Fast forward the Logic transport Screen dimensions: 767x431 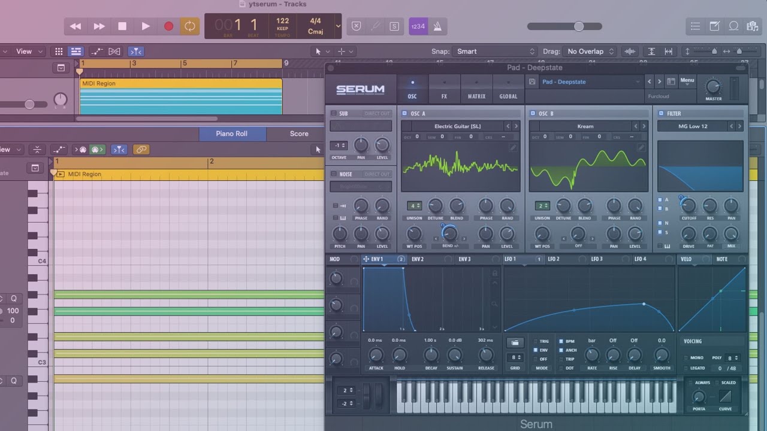coord(99,26)
